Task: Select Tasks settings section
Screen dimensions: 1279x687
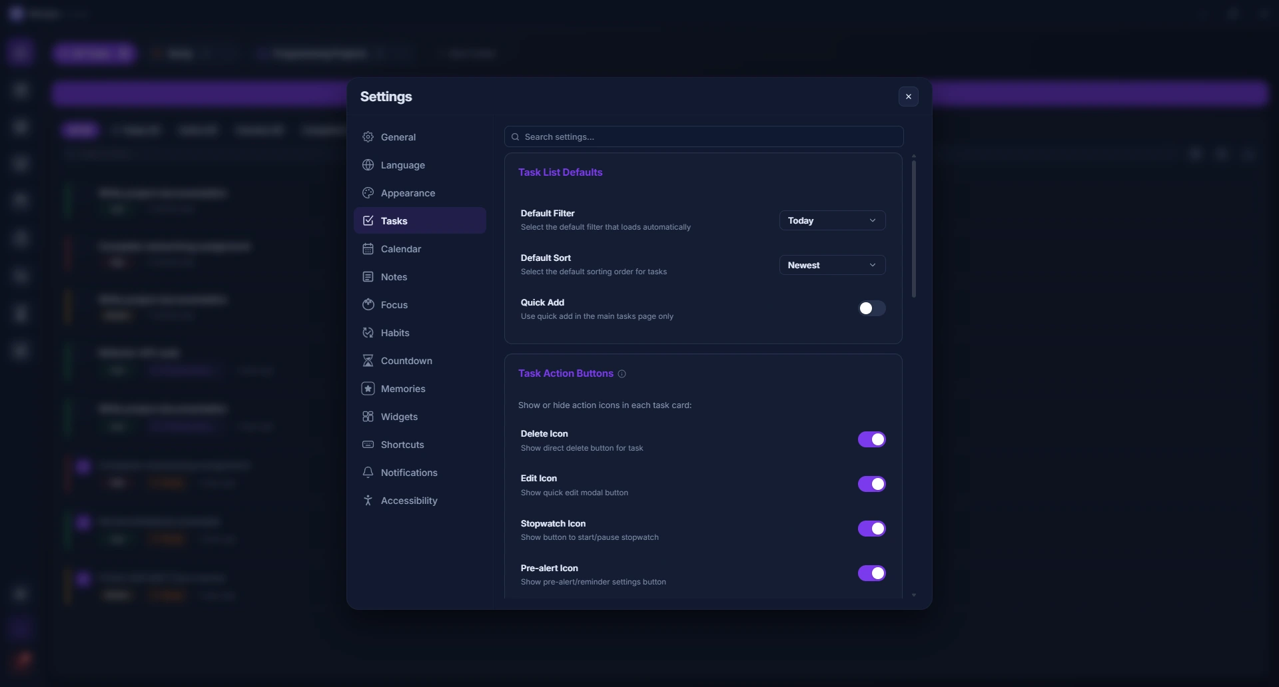Action: (420, 221)
